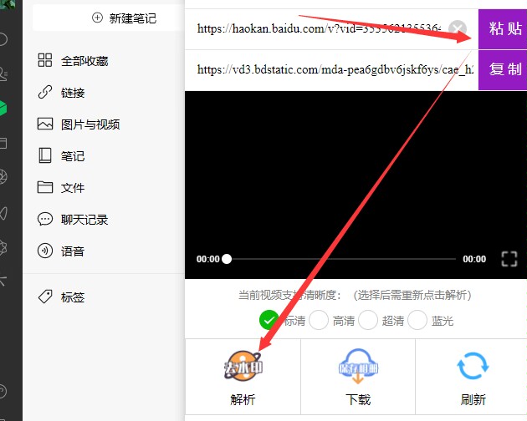
Task: Open 全部收藏 in the sidebar
Action: [x=84, y=61]
